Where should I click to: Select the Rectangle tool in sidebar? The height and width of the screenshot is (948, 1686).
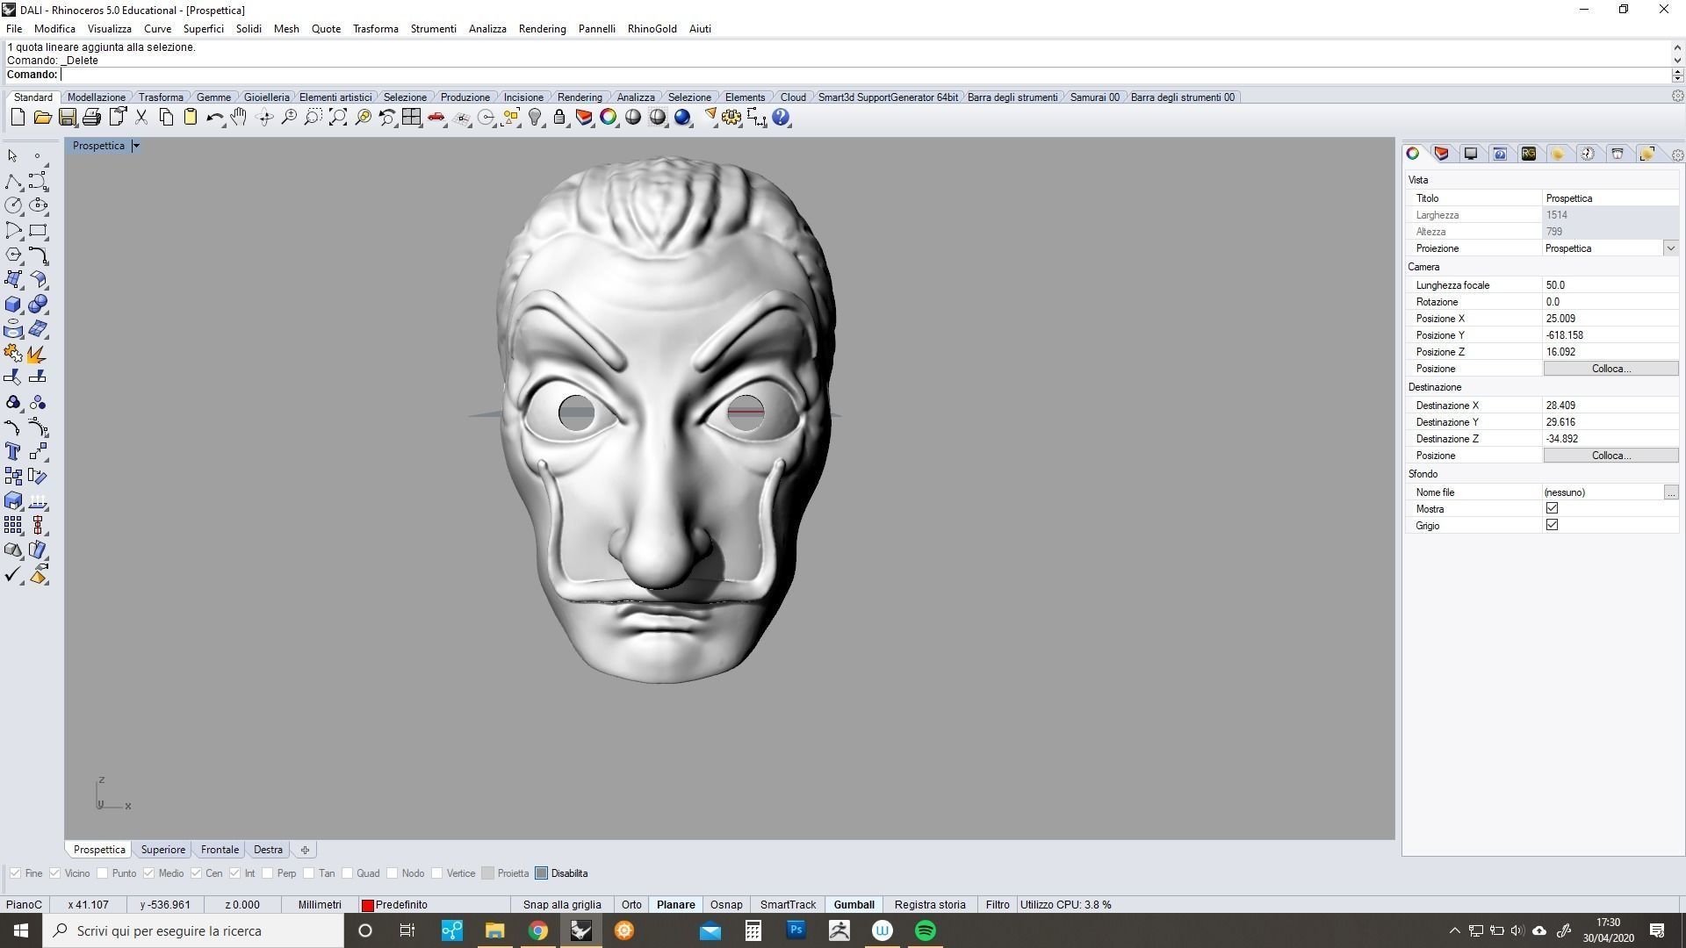pyautogui.click(x=38, y=231)
